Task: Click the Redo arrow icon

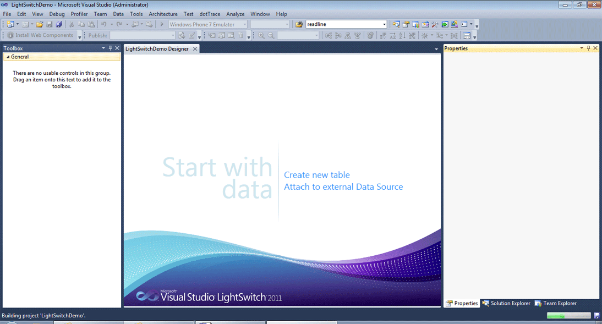Action: click(119, 24)
